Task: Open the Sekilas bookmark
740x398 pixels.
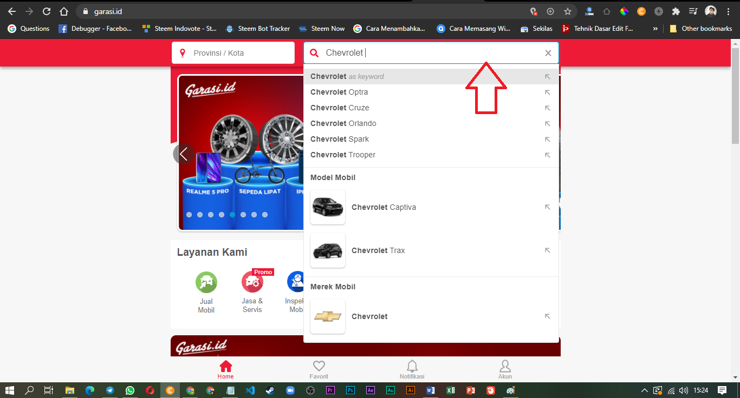Action: 536,29
